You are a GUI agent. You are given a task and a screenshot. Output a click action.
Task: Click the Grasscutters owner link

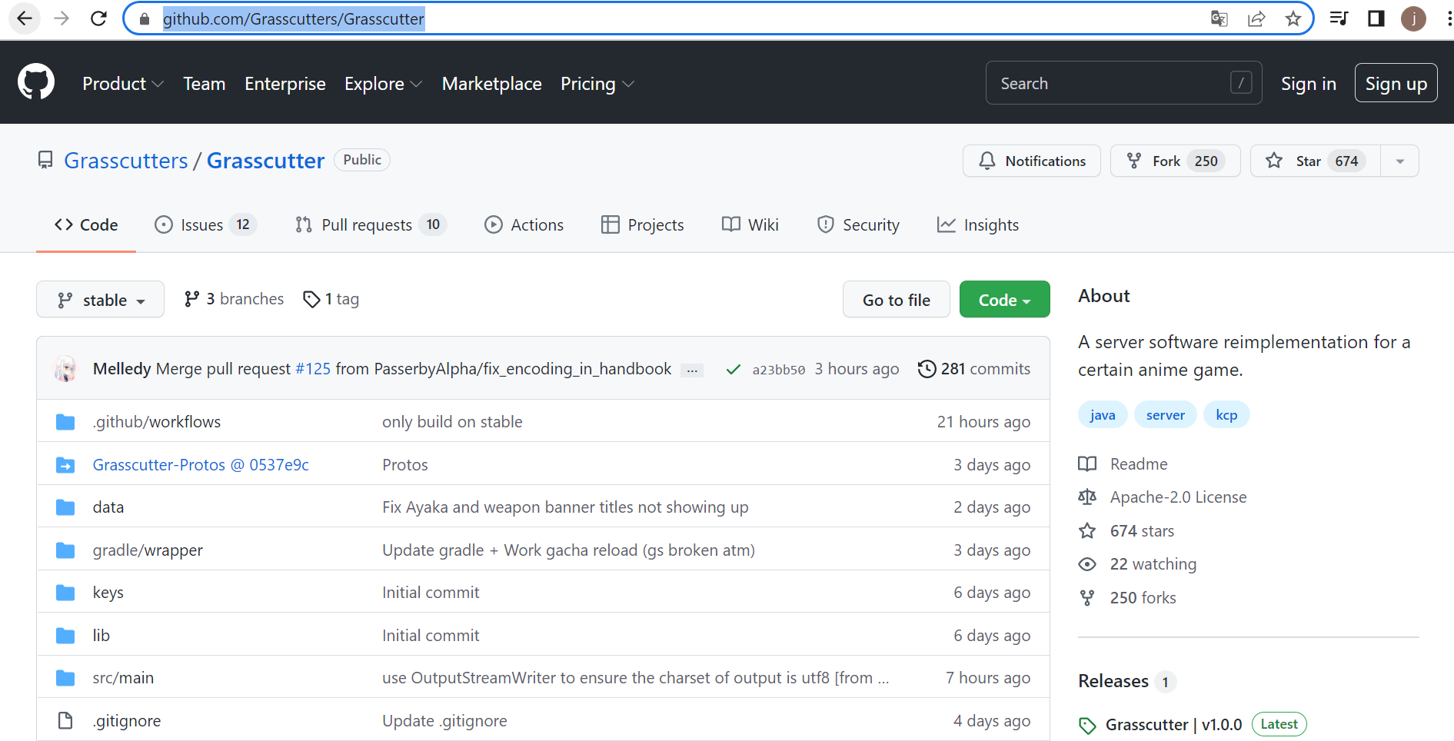pos(126,161)
